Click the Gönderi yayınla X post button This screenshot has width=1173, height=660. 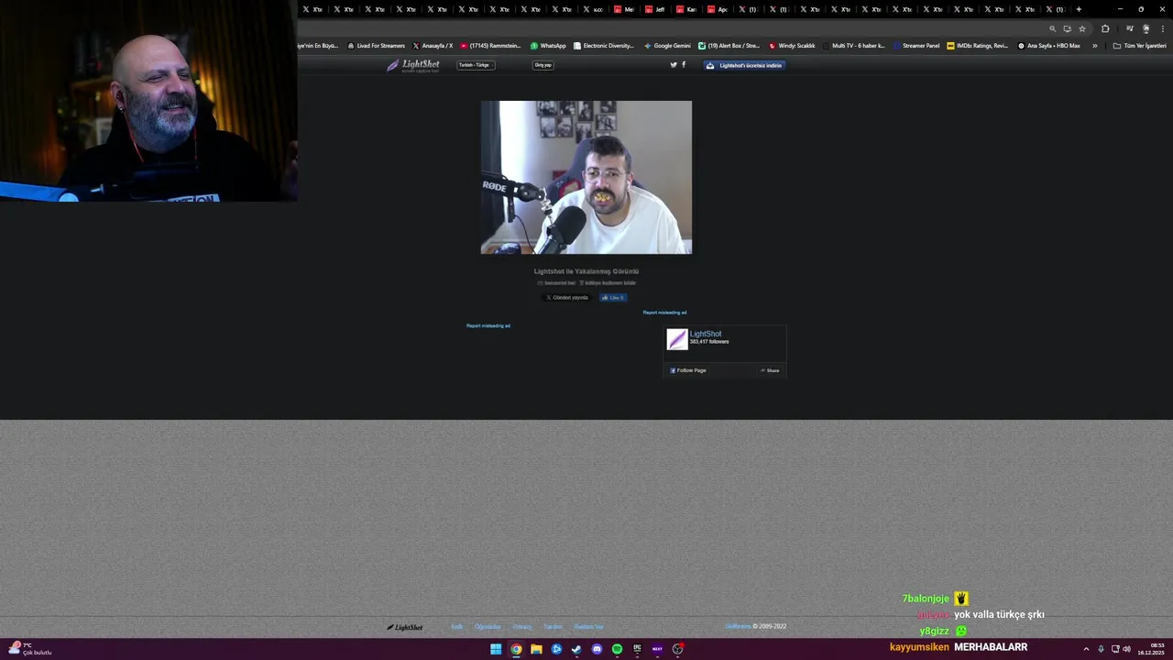click(567, 298)
